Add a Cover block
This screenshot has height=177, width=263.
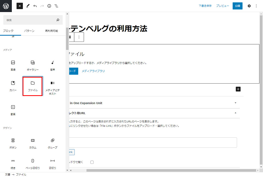click(x=13, y=86)
